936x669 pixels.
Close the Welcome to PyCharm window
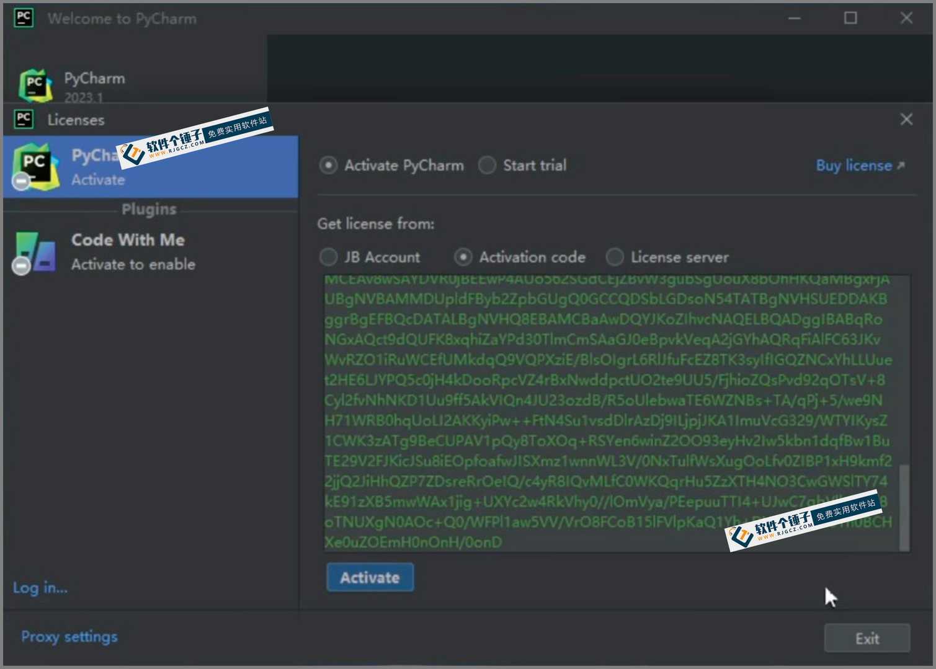(x=906, y=18)
